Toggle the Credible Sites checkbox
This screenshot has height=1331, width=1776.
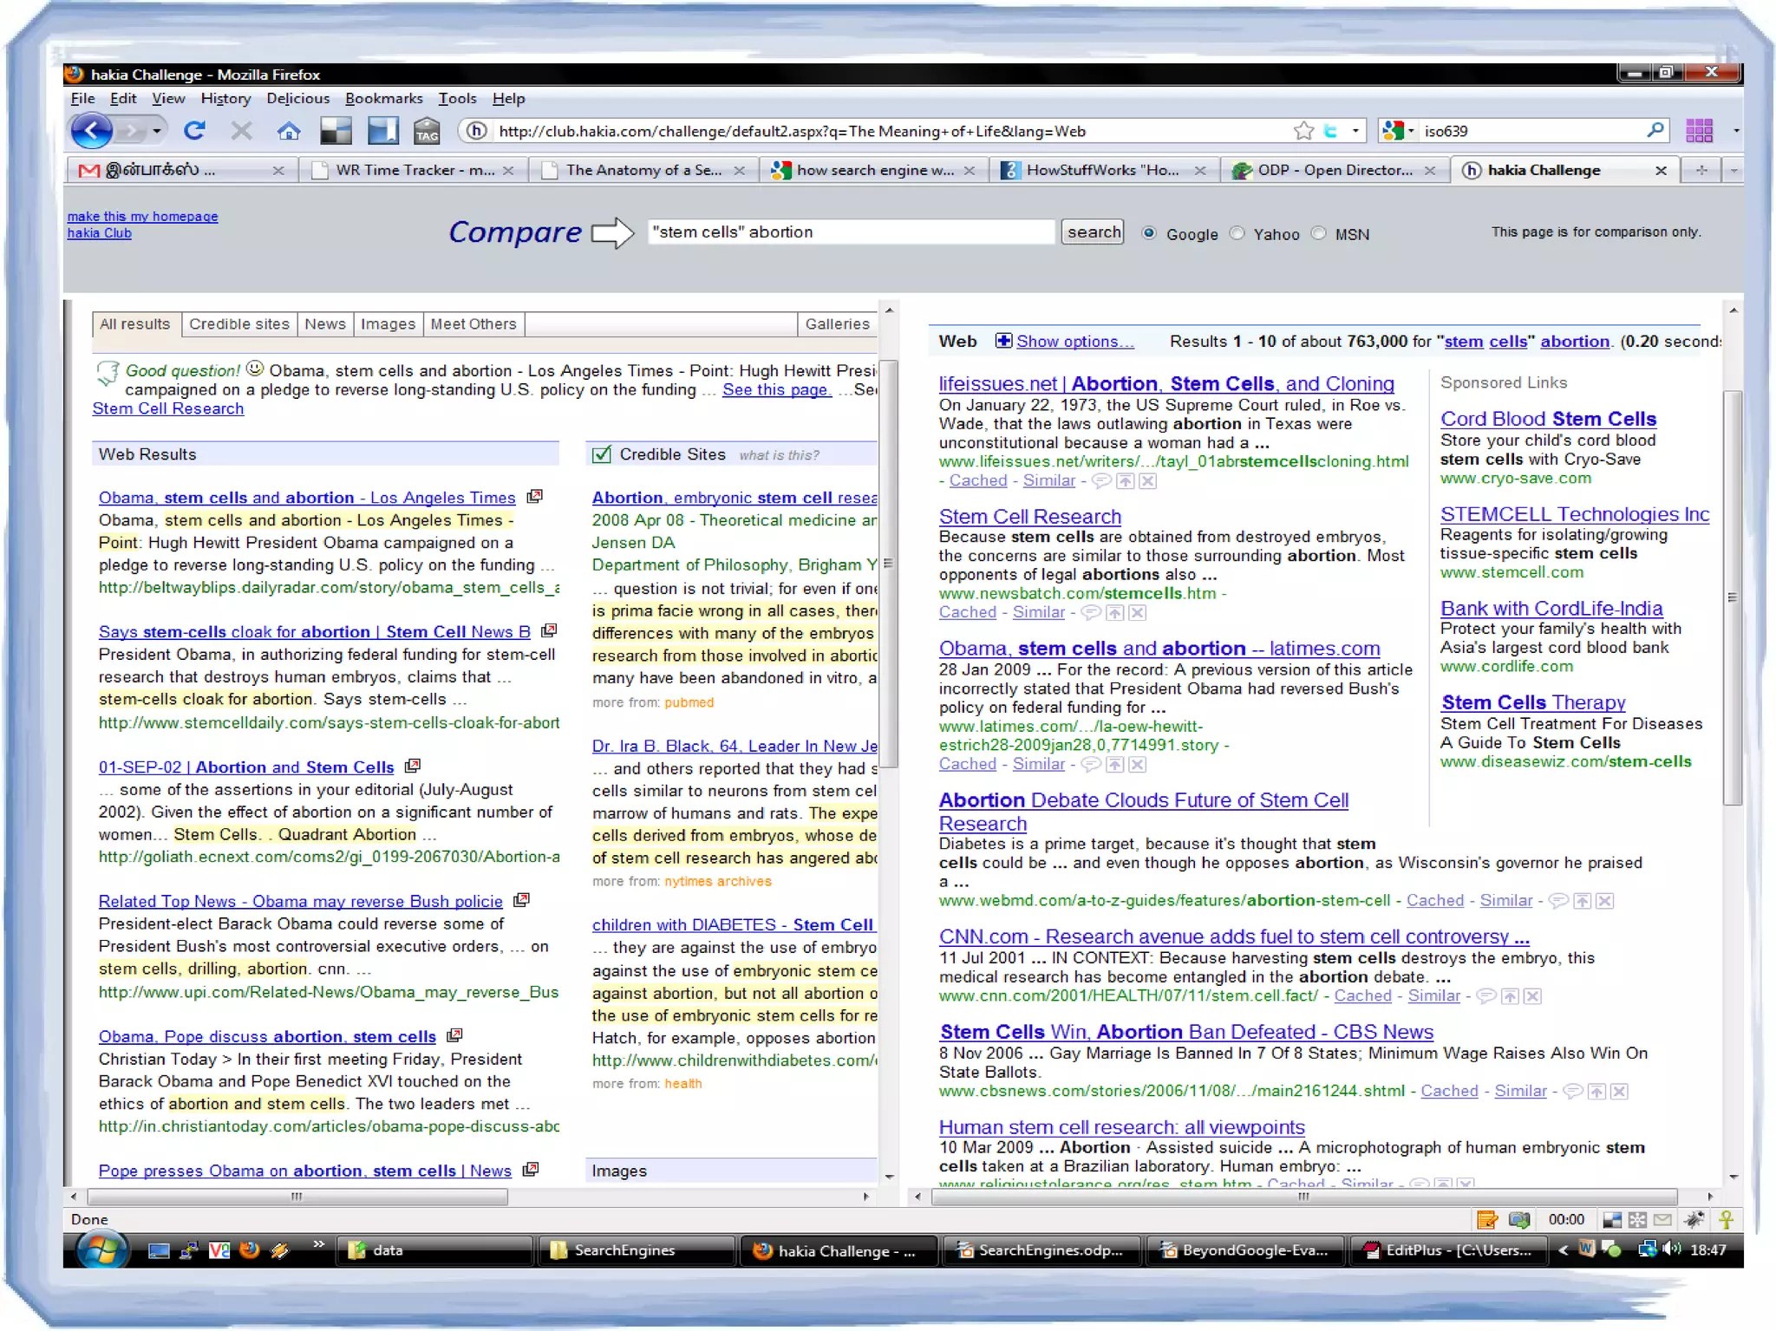[601, 453]
